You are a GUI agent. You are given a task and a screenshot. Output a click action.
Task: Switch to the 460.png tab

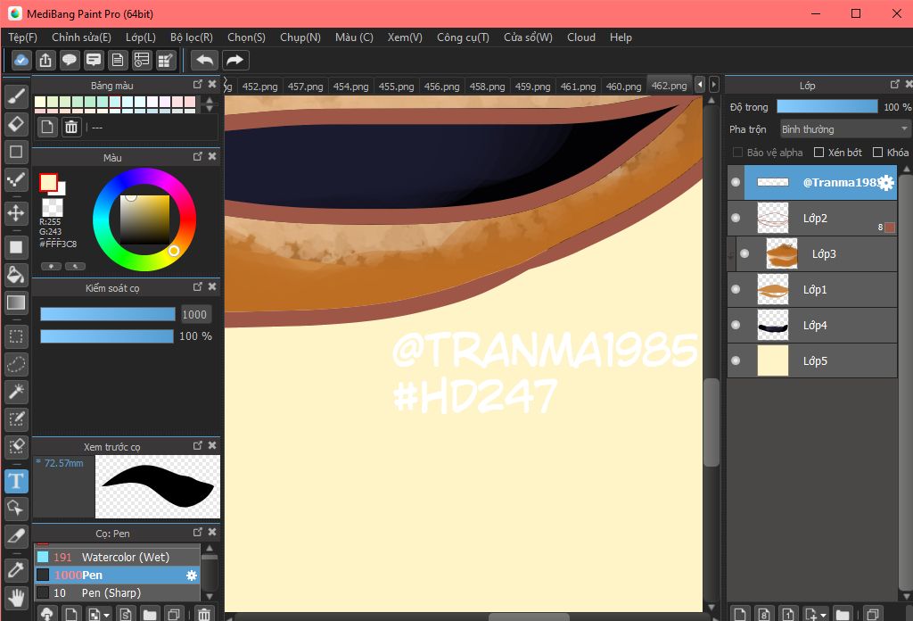[623, 87]
